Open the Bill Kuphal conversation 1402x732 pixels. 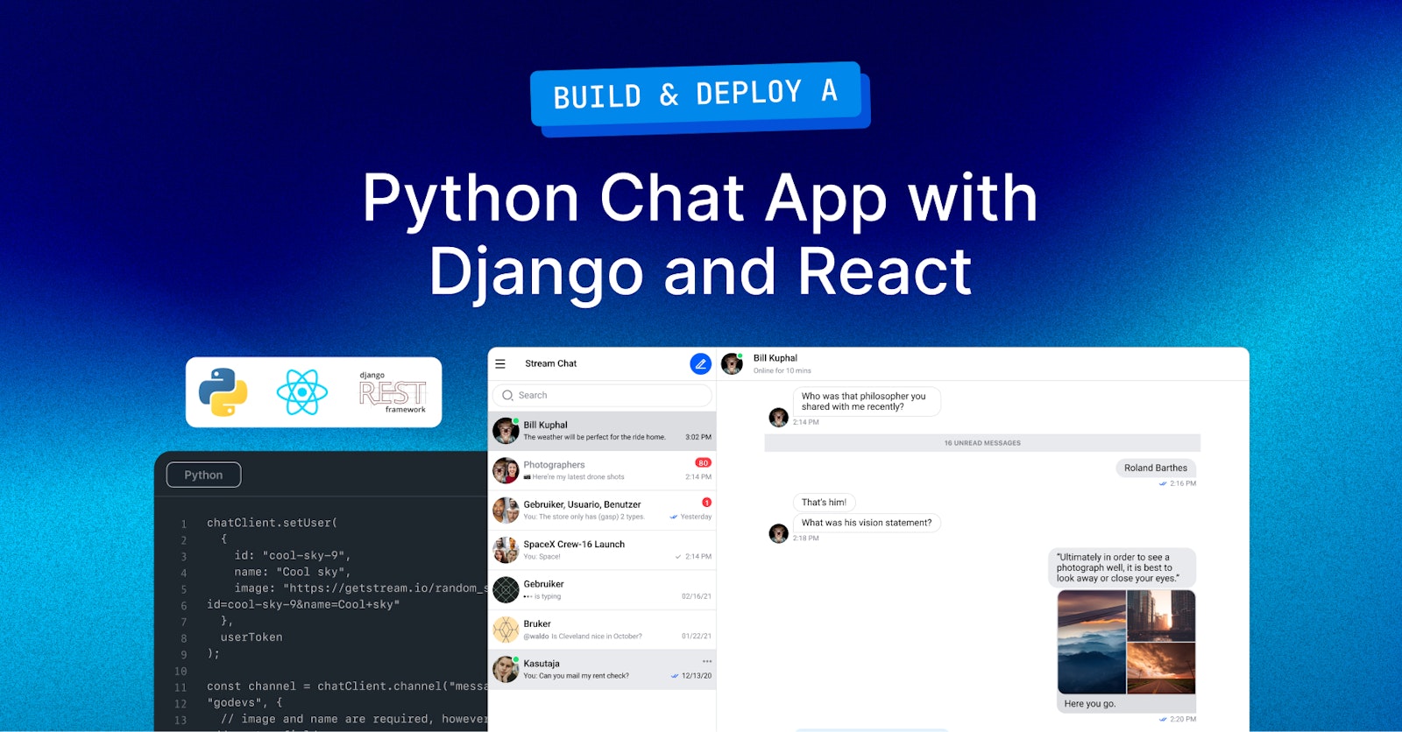[602, 431]
